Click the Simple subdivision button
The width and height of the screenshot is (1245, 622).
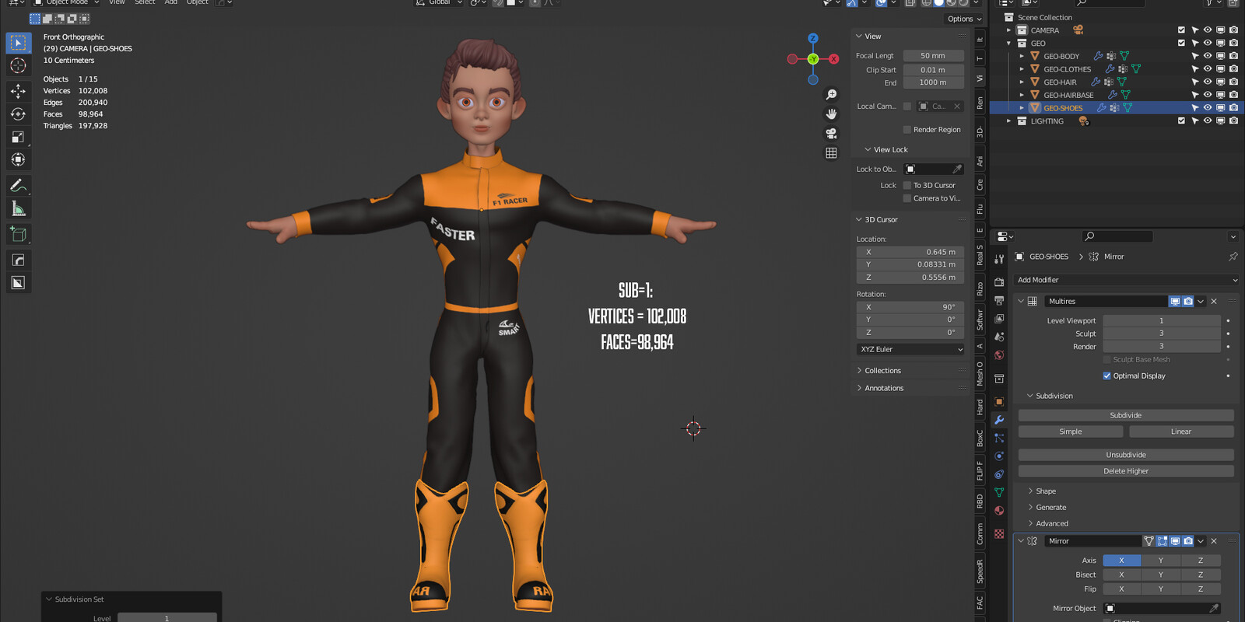click(x=1071, y=432)
